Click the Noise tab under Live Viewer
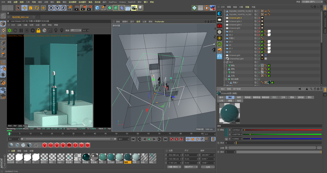This screenshot has width=327, height=173. tap(25, 126)
